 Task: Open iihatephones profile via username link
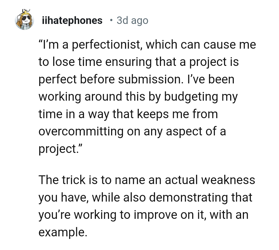(x=72, y=20)
